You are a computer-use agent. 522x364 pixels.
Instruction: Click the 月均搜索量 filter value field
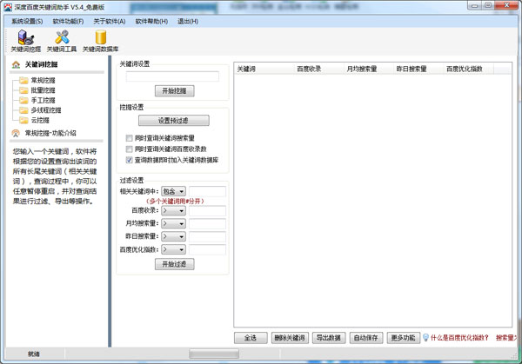pos(207,224)
